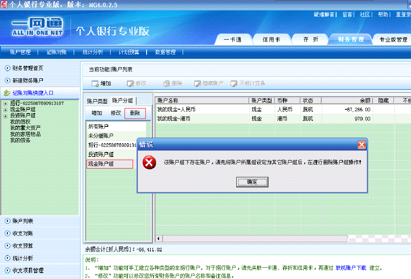Click the 不统计交易 toolbar icon
Viewport: 411px width, 279px height.
pyautogui.click(x=234, y=84)
